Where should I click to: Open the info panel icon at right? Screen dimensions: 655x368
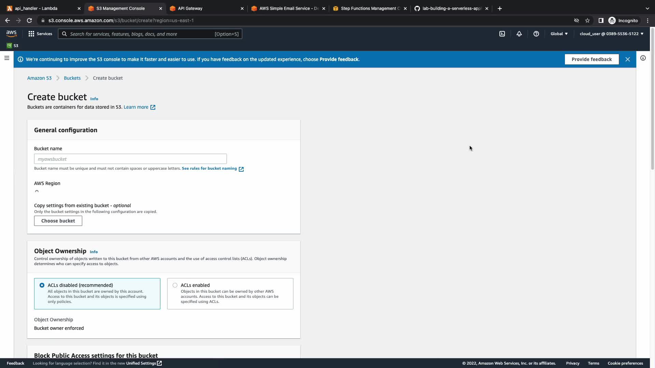click(643, 58)
